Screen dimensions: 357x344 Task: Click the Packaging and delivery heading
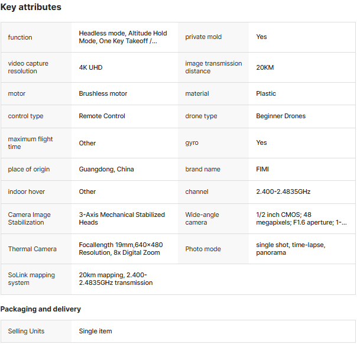pyautogui.click(x=40, y=309)
